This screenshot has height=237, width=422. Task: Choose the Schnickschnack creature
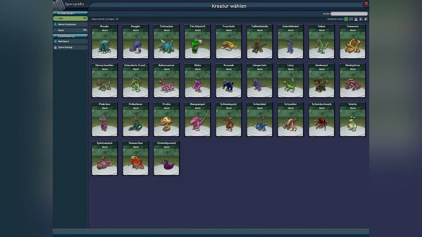point(322,119)
